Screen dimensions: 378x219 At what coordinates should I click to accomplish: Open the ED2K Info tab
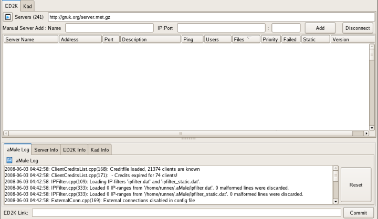74,150
